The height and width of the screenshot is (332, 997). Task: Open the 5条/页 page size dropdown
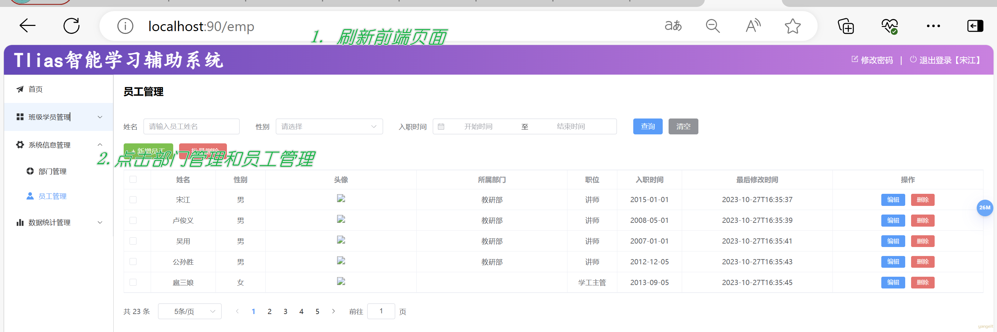click(189, 311)
